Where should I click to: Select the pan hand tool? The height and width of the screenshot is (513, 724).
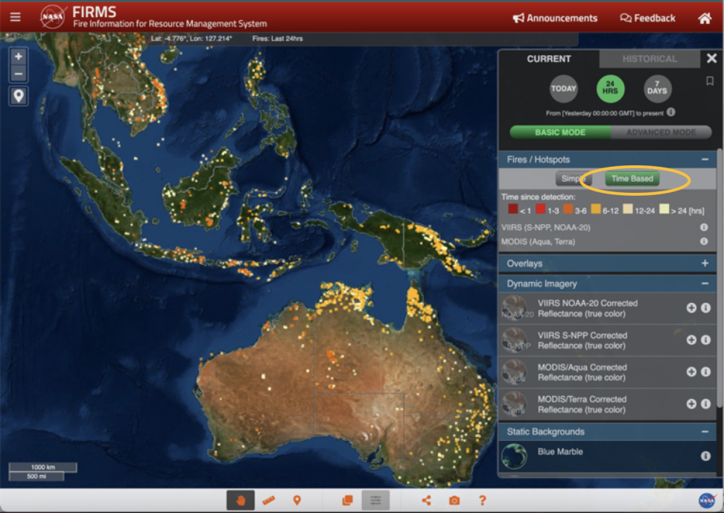(x=241, y=500)
